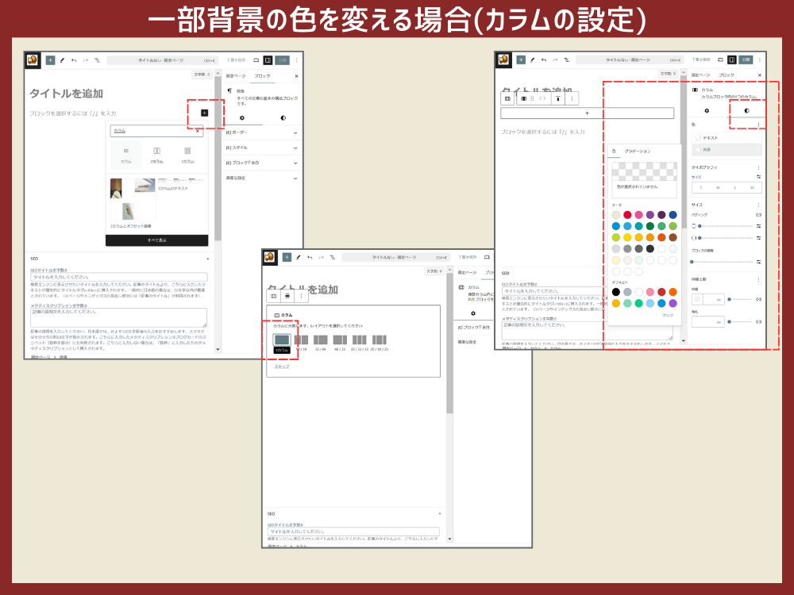Screen dimensions: 794x595
Task: Click 下書き保存 in left editor toolbar
Action: (x=236, y=60)
